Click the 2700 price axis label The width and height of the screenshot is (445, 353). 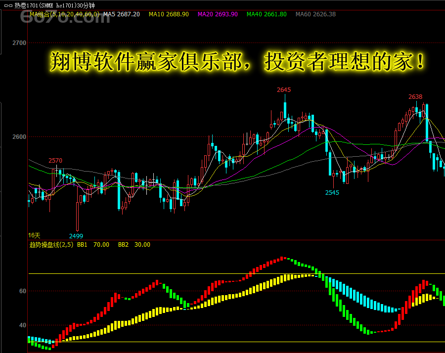(19, 43)
